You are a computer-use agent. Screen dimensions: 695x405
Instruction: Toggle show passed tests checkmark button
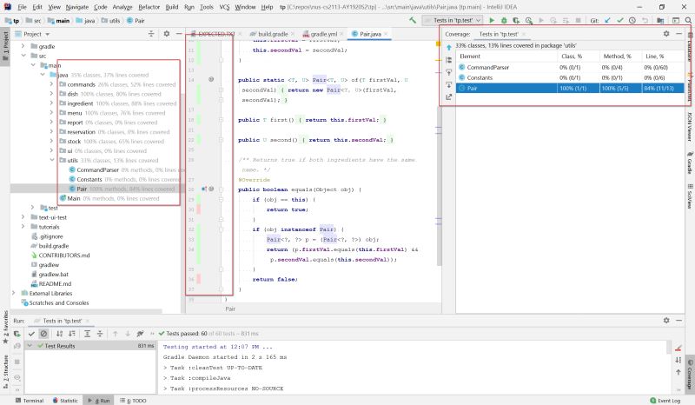click(31, 334)
